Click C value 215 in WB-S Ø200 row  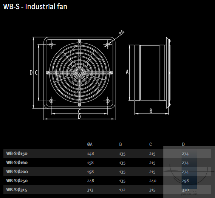152,172
